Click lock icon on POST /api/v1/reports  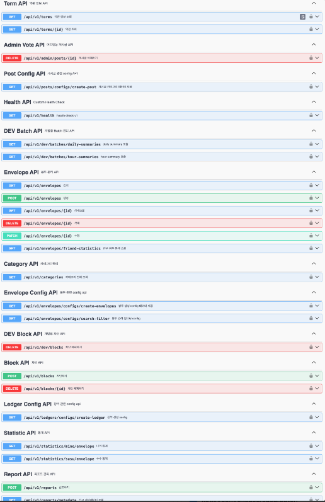click(x=311, y=488)
